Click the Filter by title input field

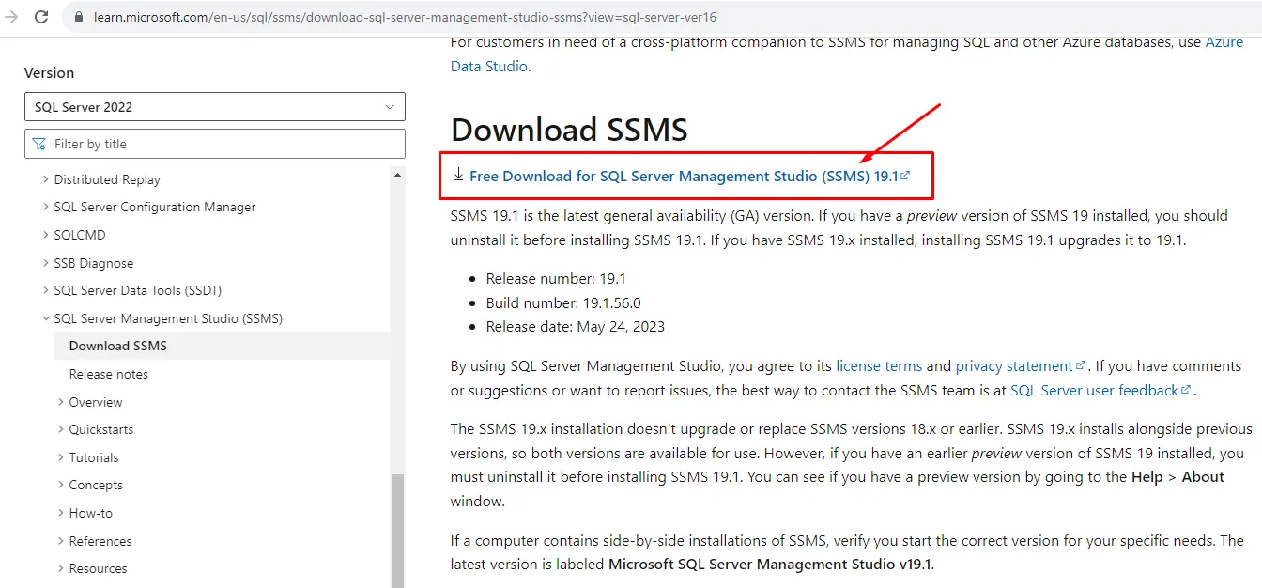coord(225,144)
